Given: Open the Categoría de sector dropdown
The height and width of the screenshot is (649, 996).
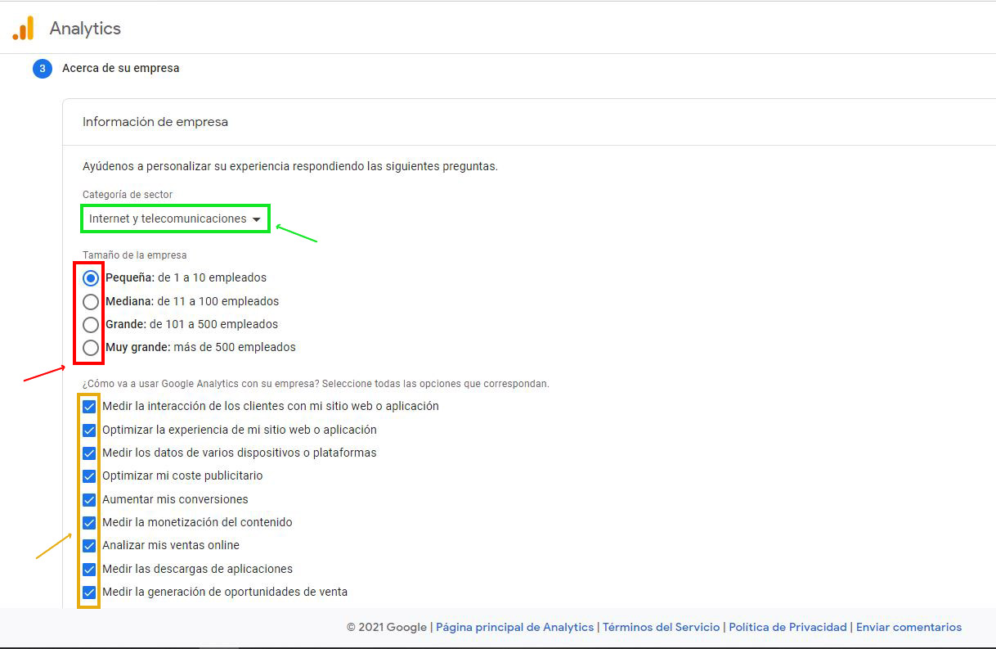Looking at the screenshot, I should [175, 219].
